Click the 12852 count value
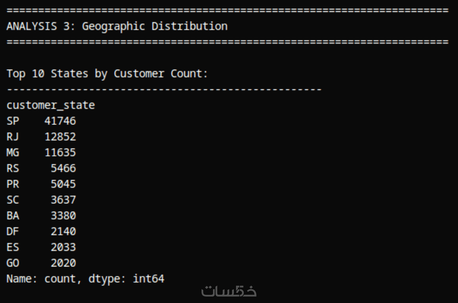The width and height of the screenshot is (458, 303). pyautogui.click(x=60, y=137)
